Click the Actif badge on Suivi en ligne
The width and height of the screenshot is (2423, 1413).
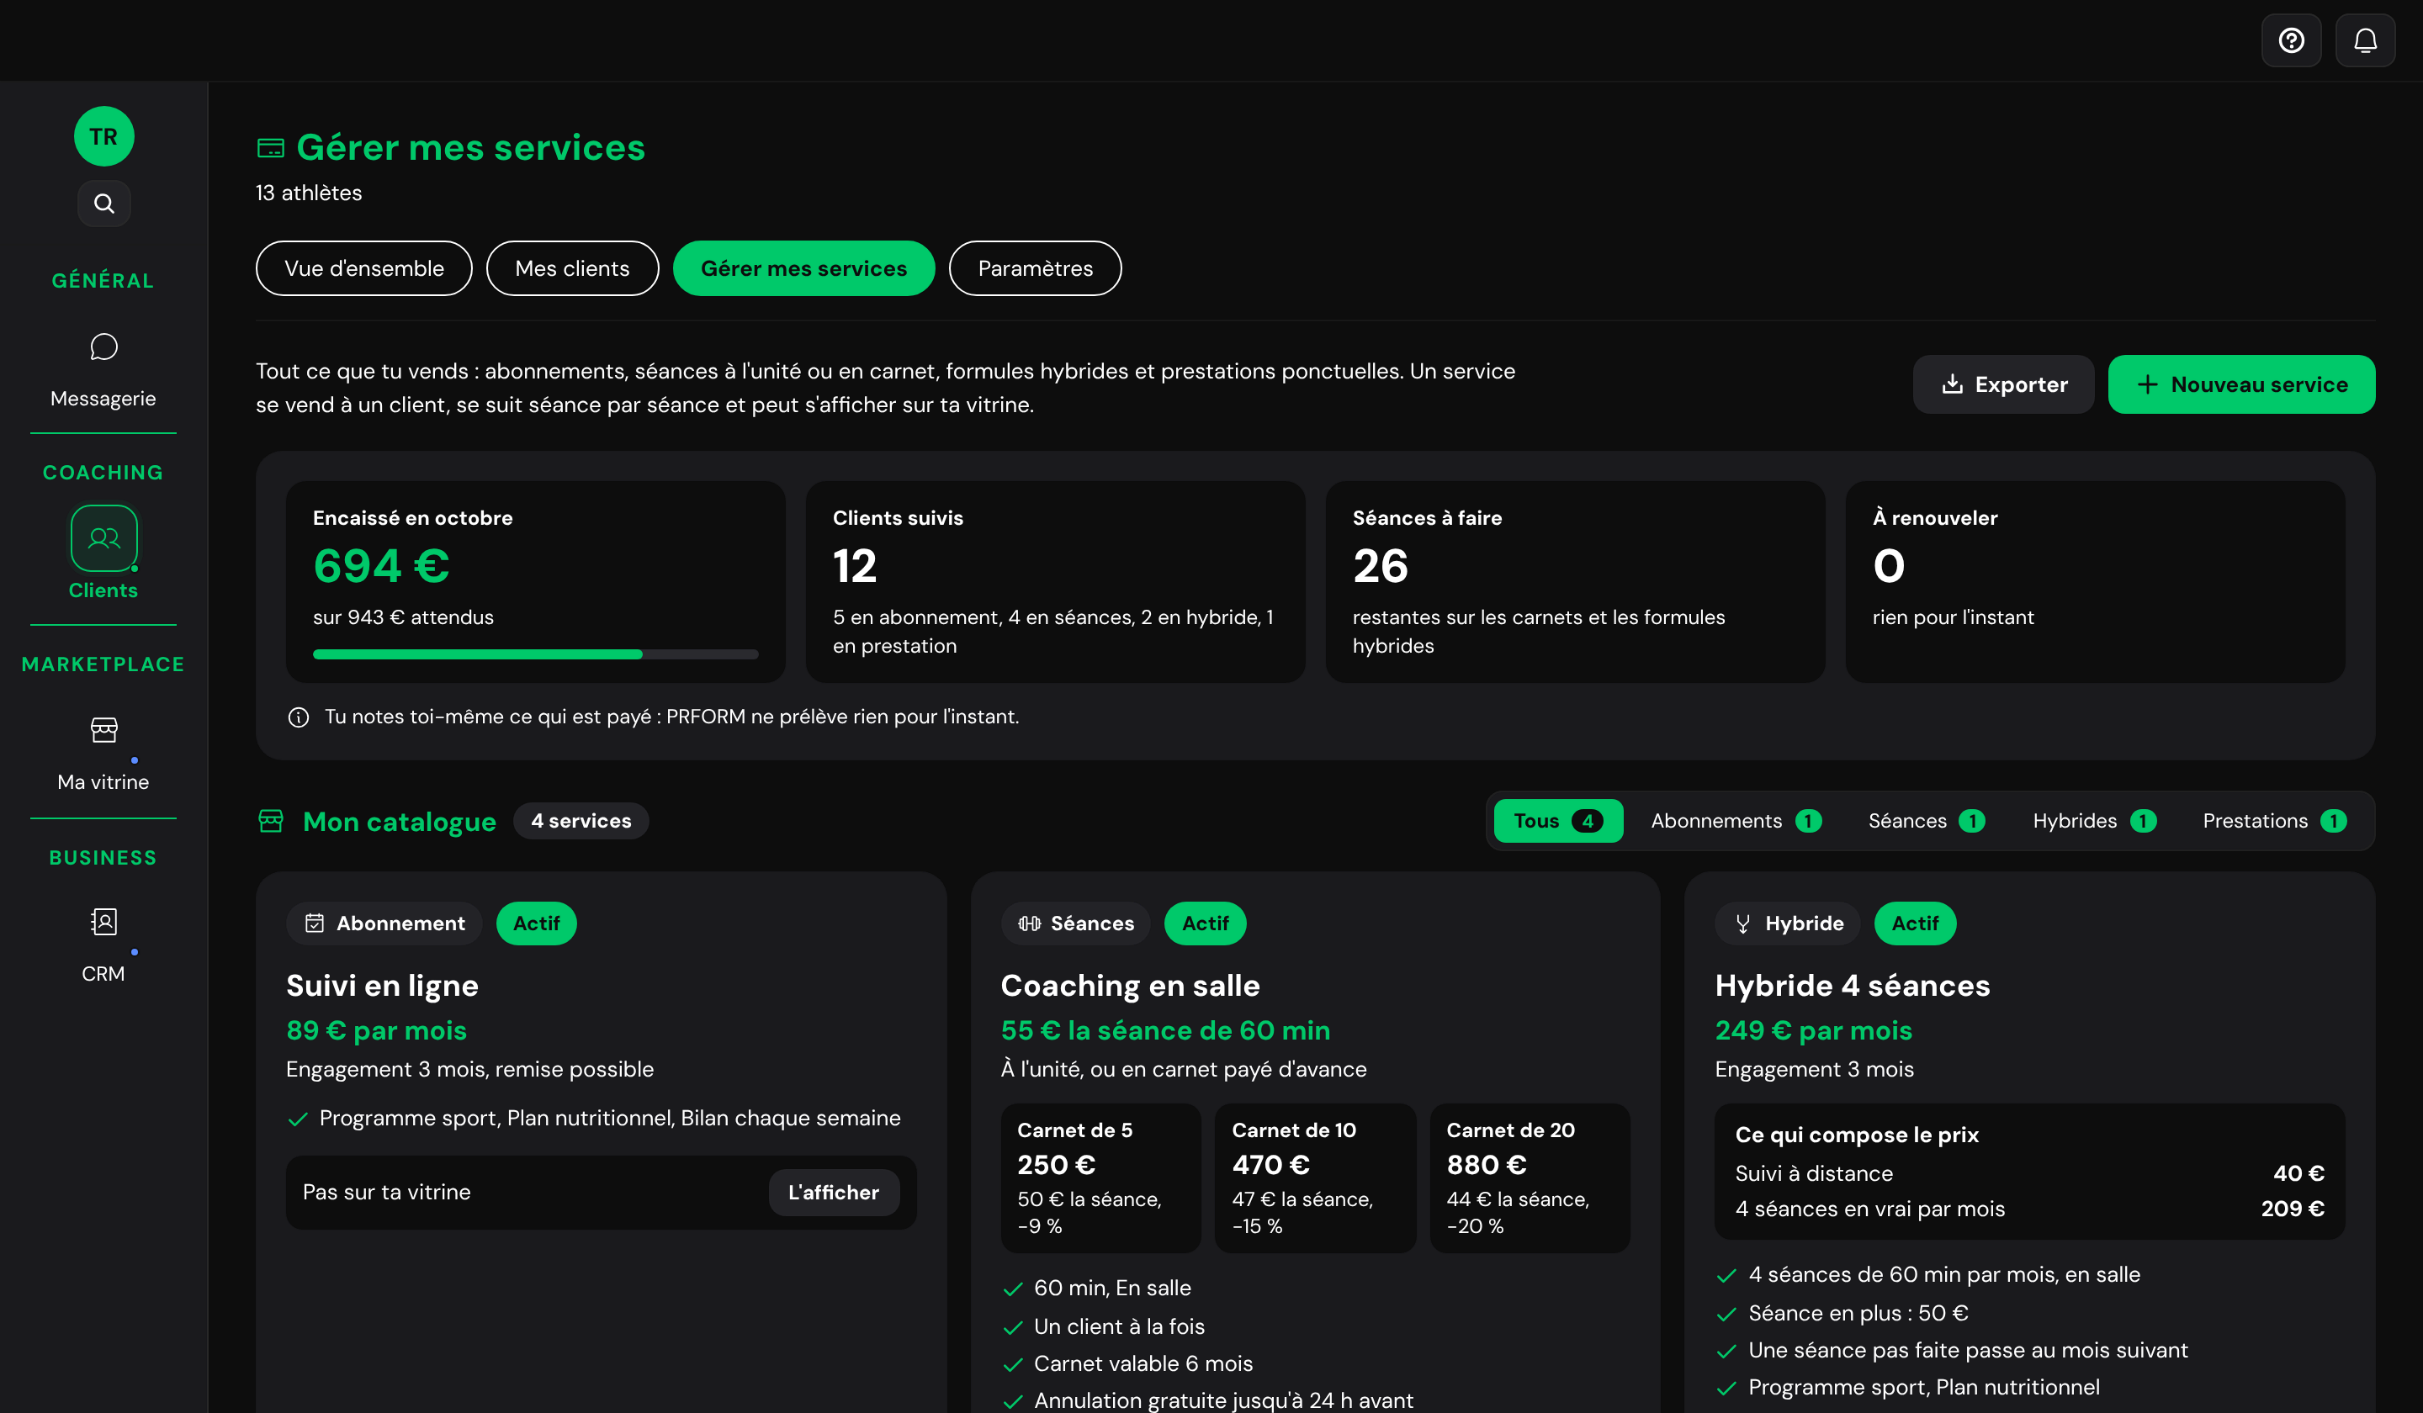point(537,923)
